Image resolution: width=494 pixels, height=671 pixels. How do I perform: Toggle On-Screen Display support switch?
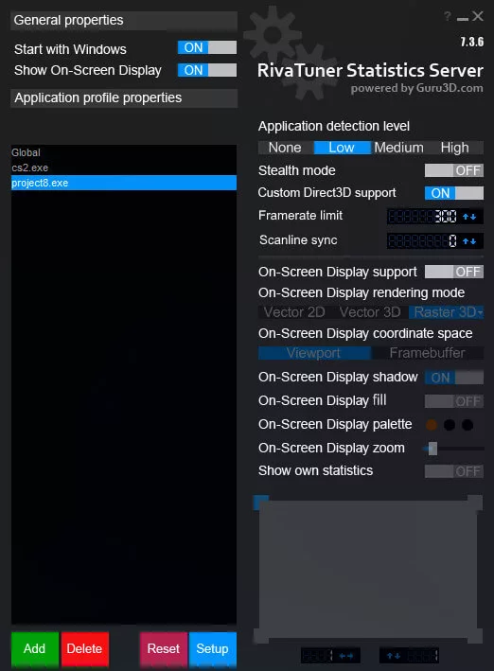tap(453, 272)
